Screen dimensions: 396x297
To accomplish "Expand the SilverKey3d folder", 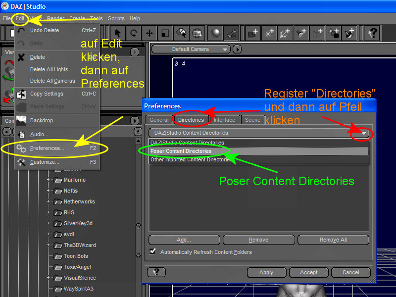I will [48, 223].
